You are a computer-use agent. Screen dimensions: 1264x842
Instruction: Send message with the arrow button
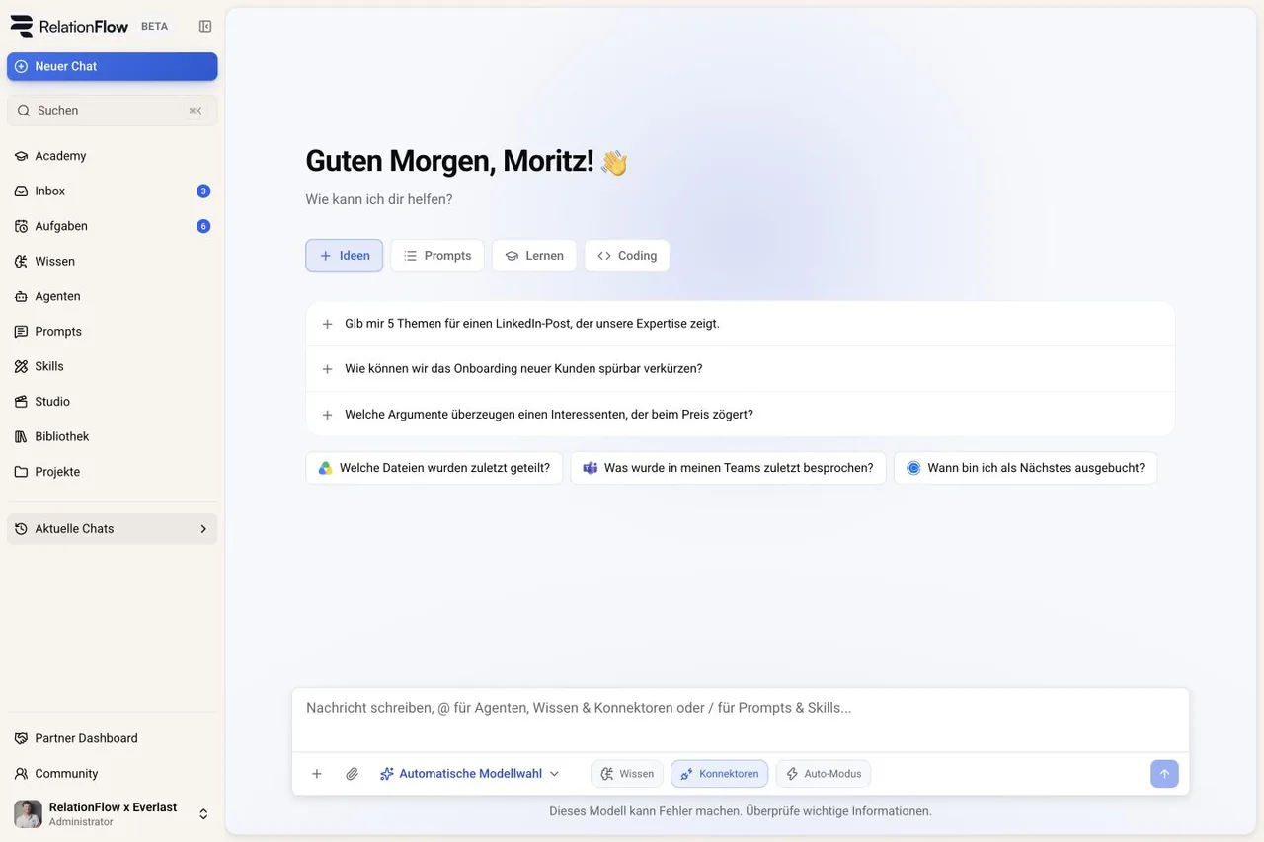point(1164,774)
